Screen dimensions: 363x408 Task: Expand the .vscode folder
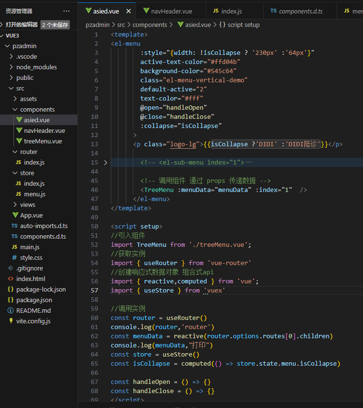pyautogui.click(x=11, y=56)
